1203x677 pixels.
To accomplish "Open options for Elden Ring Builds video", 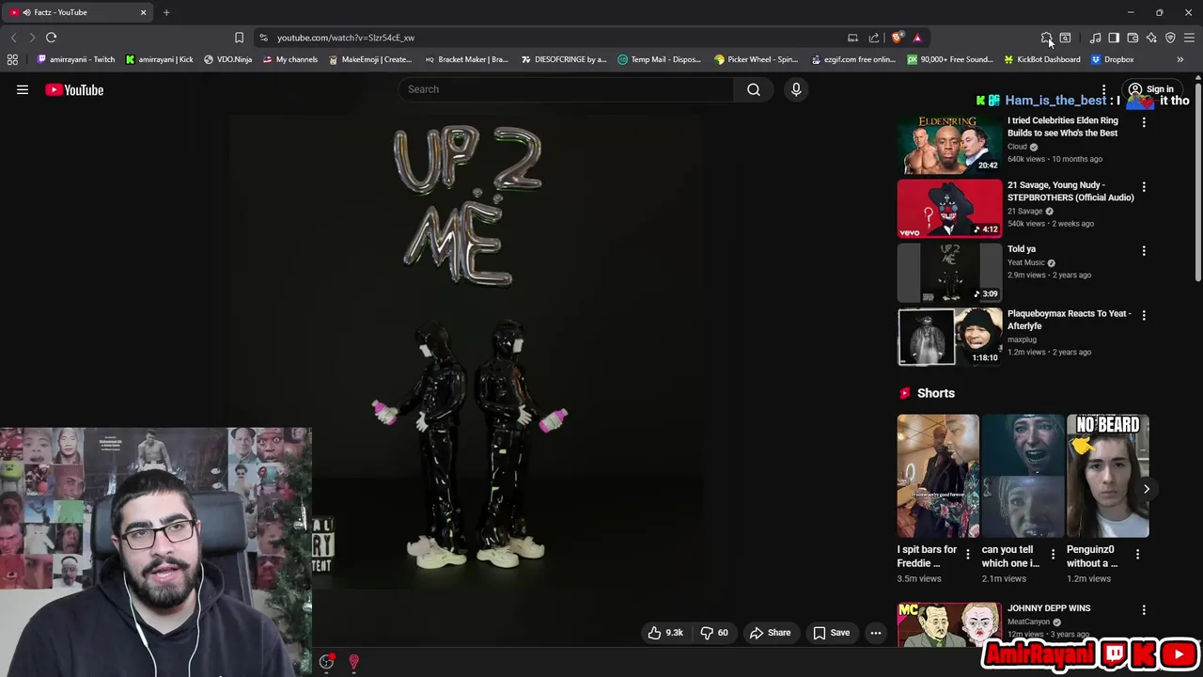I will pos(1144,122).
